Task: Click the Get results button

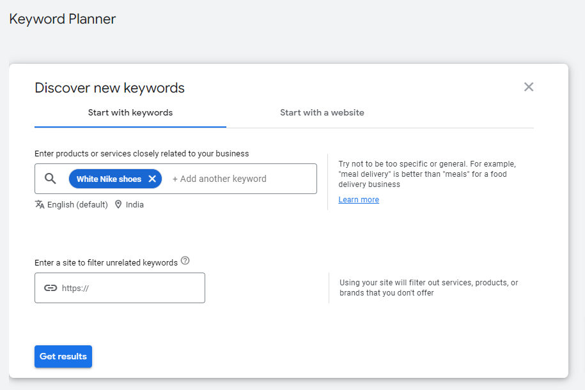Action: point(63,356)
